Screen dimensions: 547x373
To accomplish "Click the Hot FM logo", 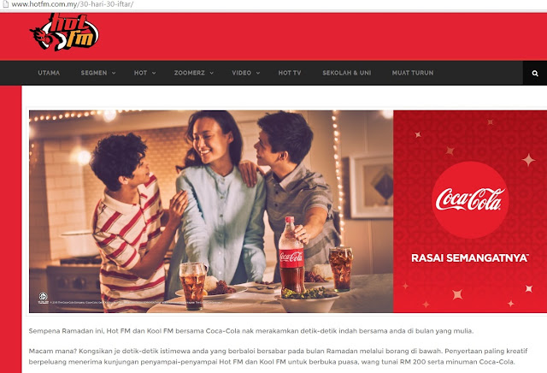I will pyautogui.click(x=64, y=33).
